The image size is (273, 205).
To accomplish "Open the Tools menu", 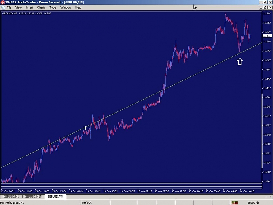I will 53,7.
